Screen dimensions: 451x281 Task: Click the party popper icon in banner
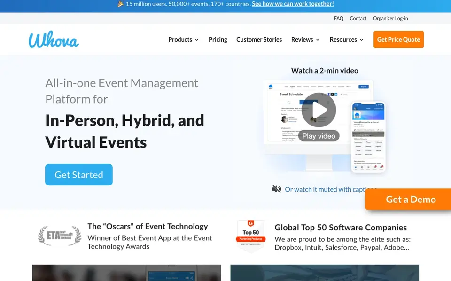point(121,4)
